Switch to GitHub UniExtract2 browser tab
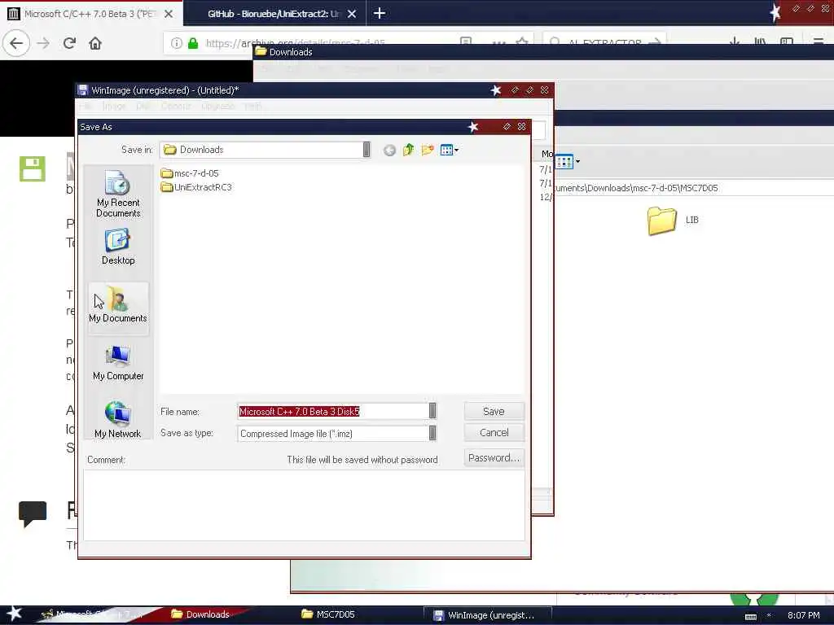Image resolution: width=834 pixels, height=625 pixels. 272,14
